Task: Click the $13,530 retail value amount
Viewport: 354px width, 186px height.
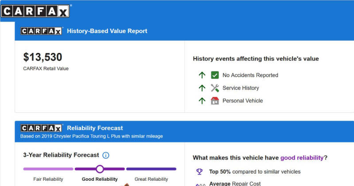Action: click(x=42, y=57)
